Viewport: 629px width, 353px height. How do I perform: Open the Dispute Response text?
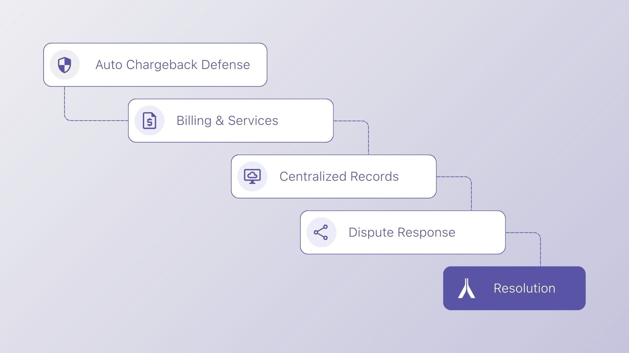point(402,232)
